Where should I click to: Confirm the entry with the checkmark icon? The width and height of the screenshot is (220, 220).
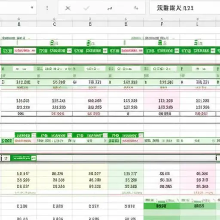point(86,8)
